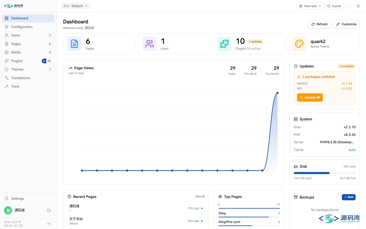Open Plugins sidebar entry

[28, 61]
